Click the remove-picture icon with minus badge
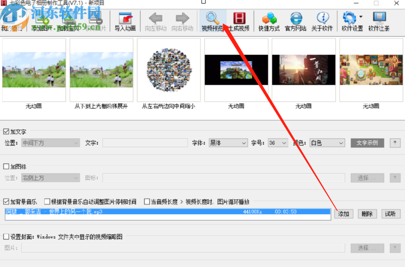405x267 pixels. click(95, 18)
